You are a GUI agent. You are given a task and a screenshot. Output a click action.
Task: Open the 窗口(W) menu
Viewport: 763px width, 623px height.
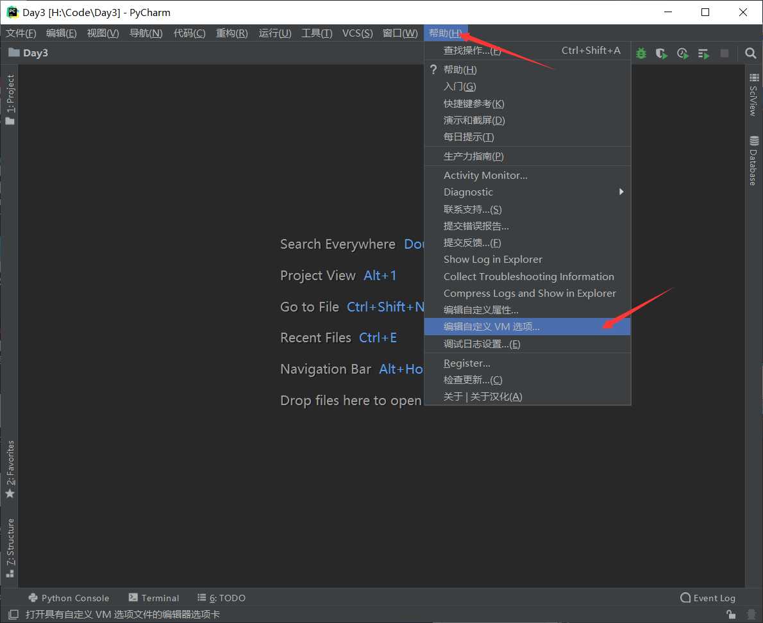(400, 33)
